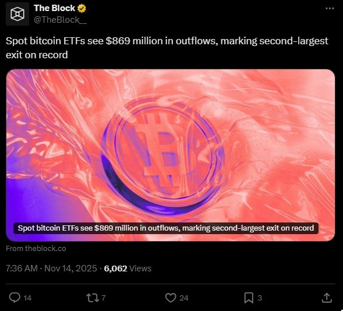Click the 7:36 AM Nov 14, 2025 timestamp
The width and height of the screenshot is (343, 311).
51,268
